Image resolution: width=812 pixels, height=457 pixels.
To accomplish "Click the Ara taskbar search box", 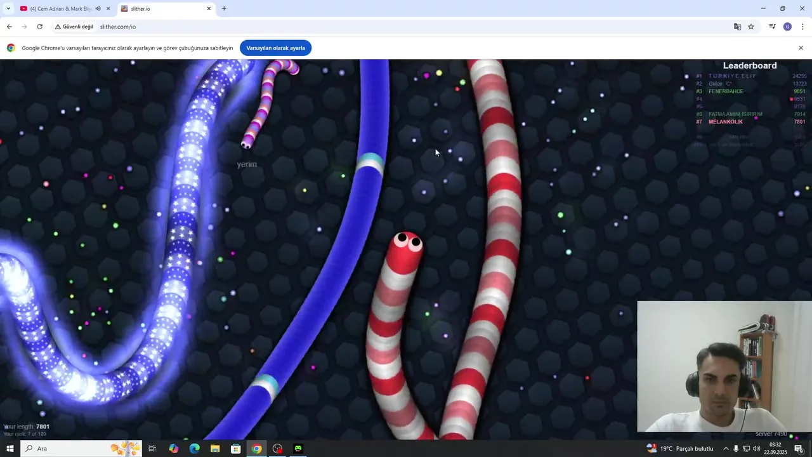I will 81,449.
